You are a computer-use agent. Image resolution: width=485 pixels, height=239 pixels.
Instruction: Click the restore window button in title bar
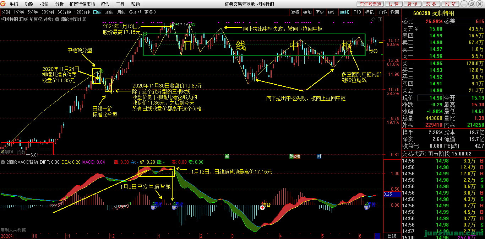click(x=472, y=4)
